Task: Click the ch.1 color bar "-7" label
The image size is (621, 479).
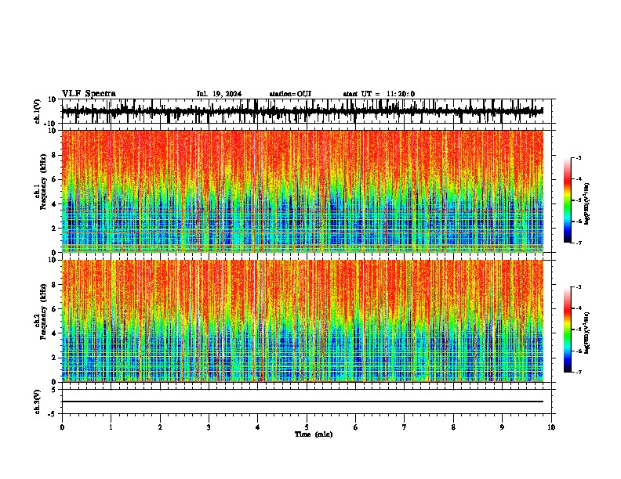Action: coord(579,243)
